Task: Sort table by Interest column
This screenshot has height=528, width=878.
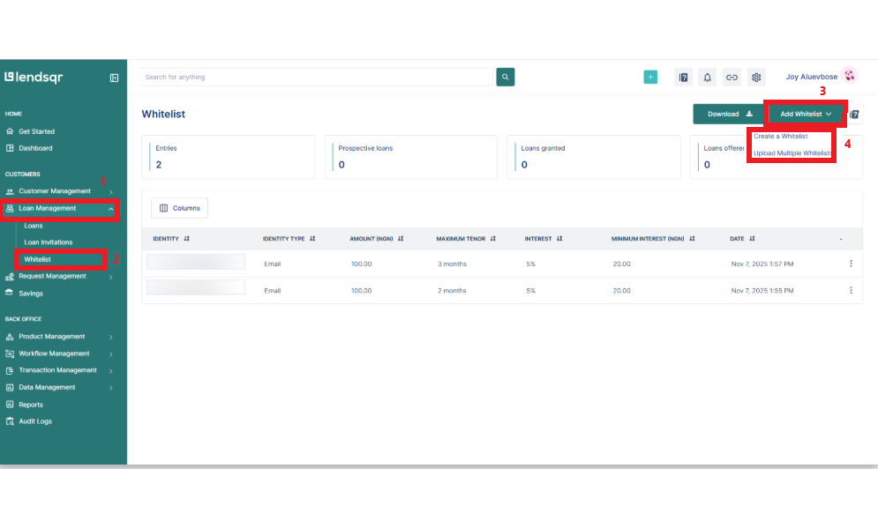Action: (556, 239)
